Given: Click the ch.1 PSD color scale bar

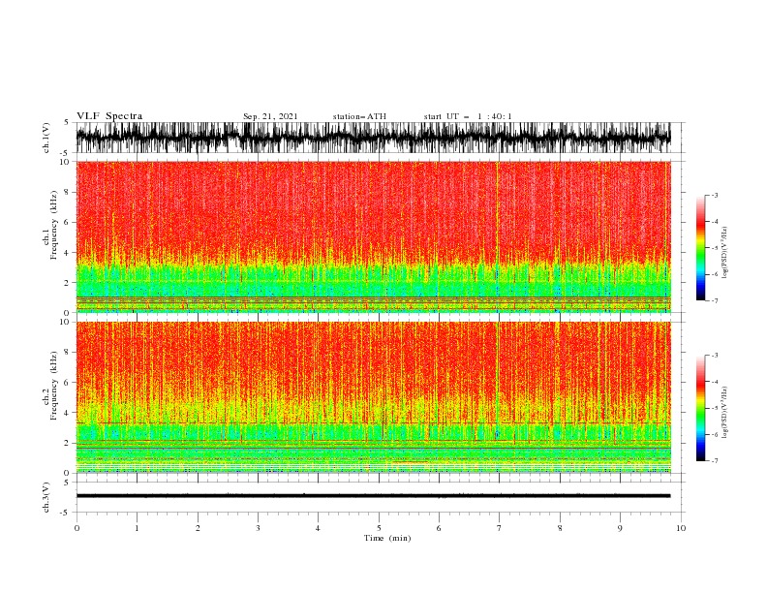Looking at the screenshot, I should point(700,248).
